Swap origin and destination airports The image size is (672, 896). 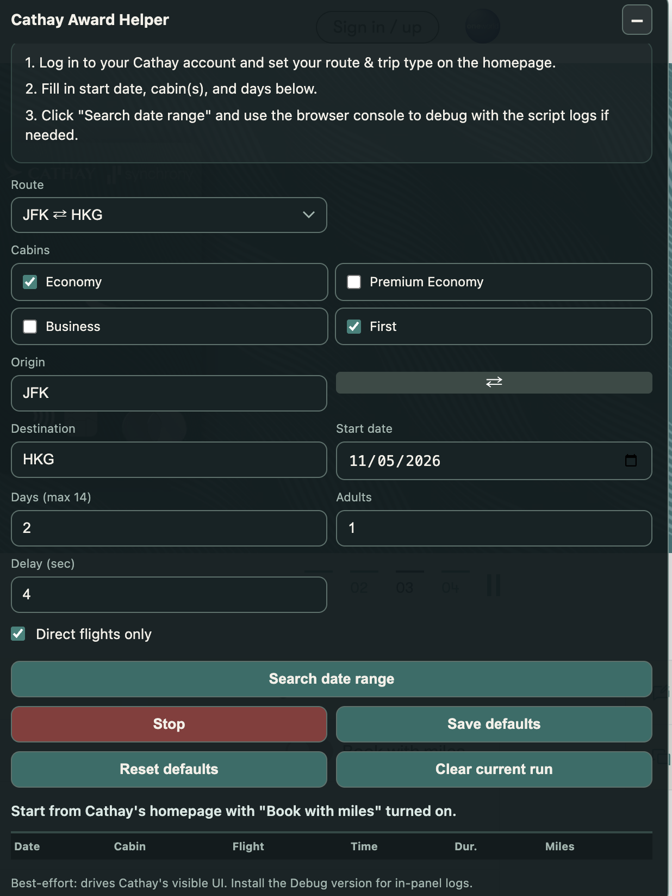494,382
